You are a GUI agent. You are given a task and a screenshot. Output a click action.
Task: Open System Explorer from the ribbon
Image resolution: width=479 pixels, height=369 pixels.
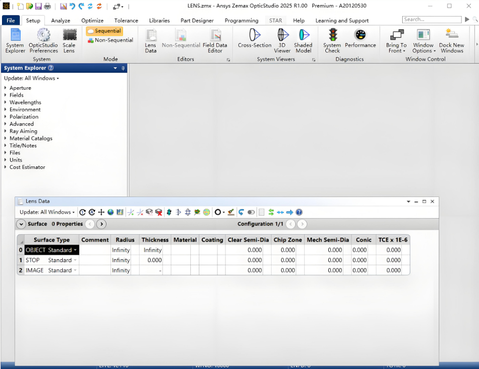click(x=15, y=41)
